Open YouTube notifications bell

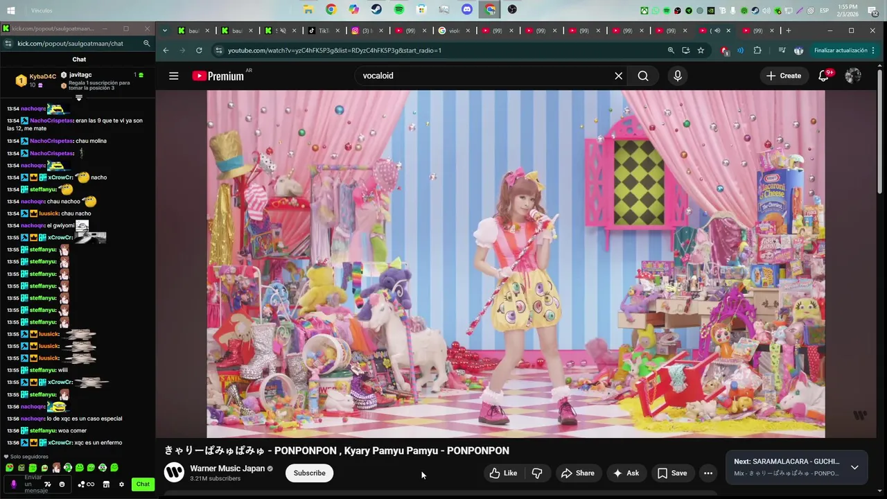pos(823,76)
